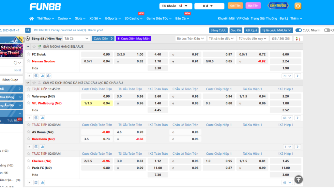
Task: Click the home icon in navigation bar
Action: tap(32, 19)
